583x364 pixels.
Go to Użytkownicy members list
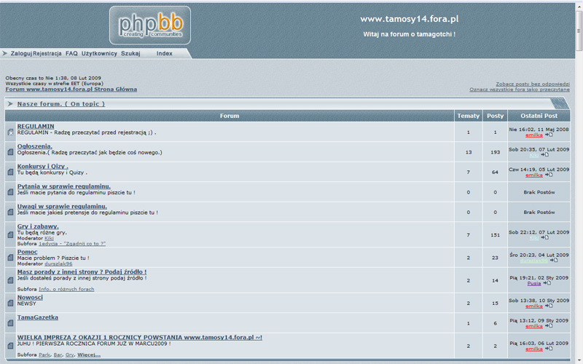pos(99,54)
